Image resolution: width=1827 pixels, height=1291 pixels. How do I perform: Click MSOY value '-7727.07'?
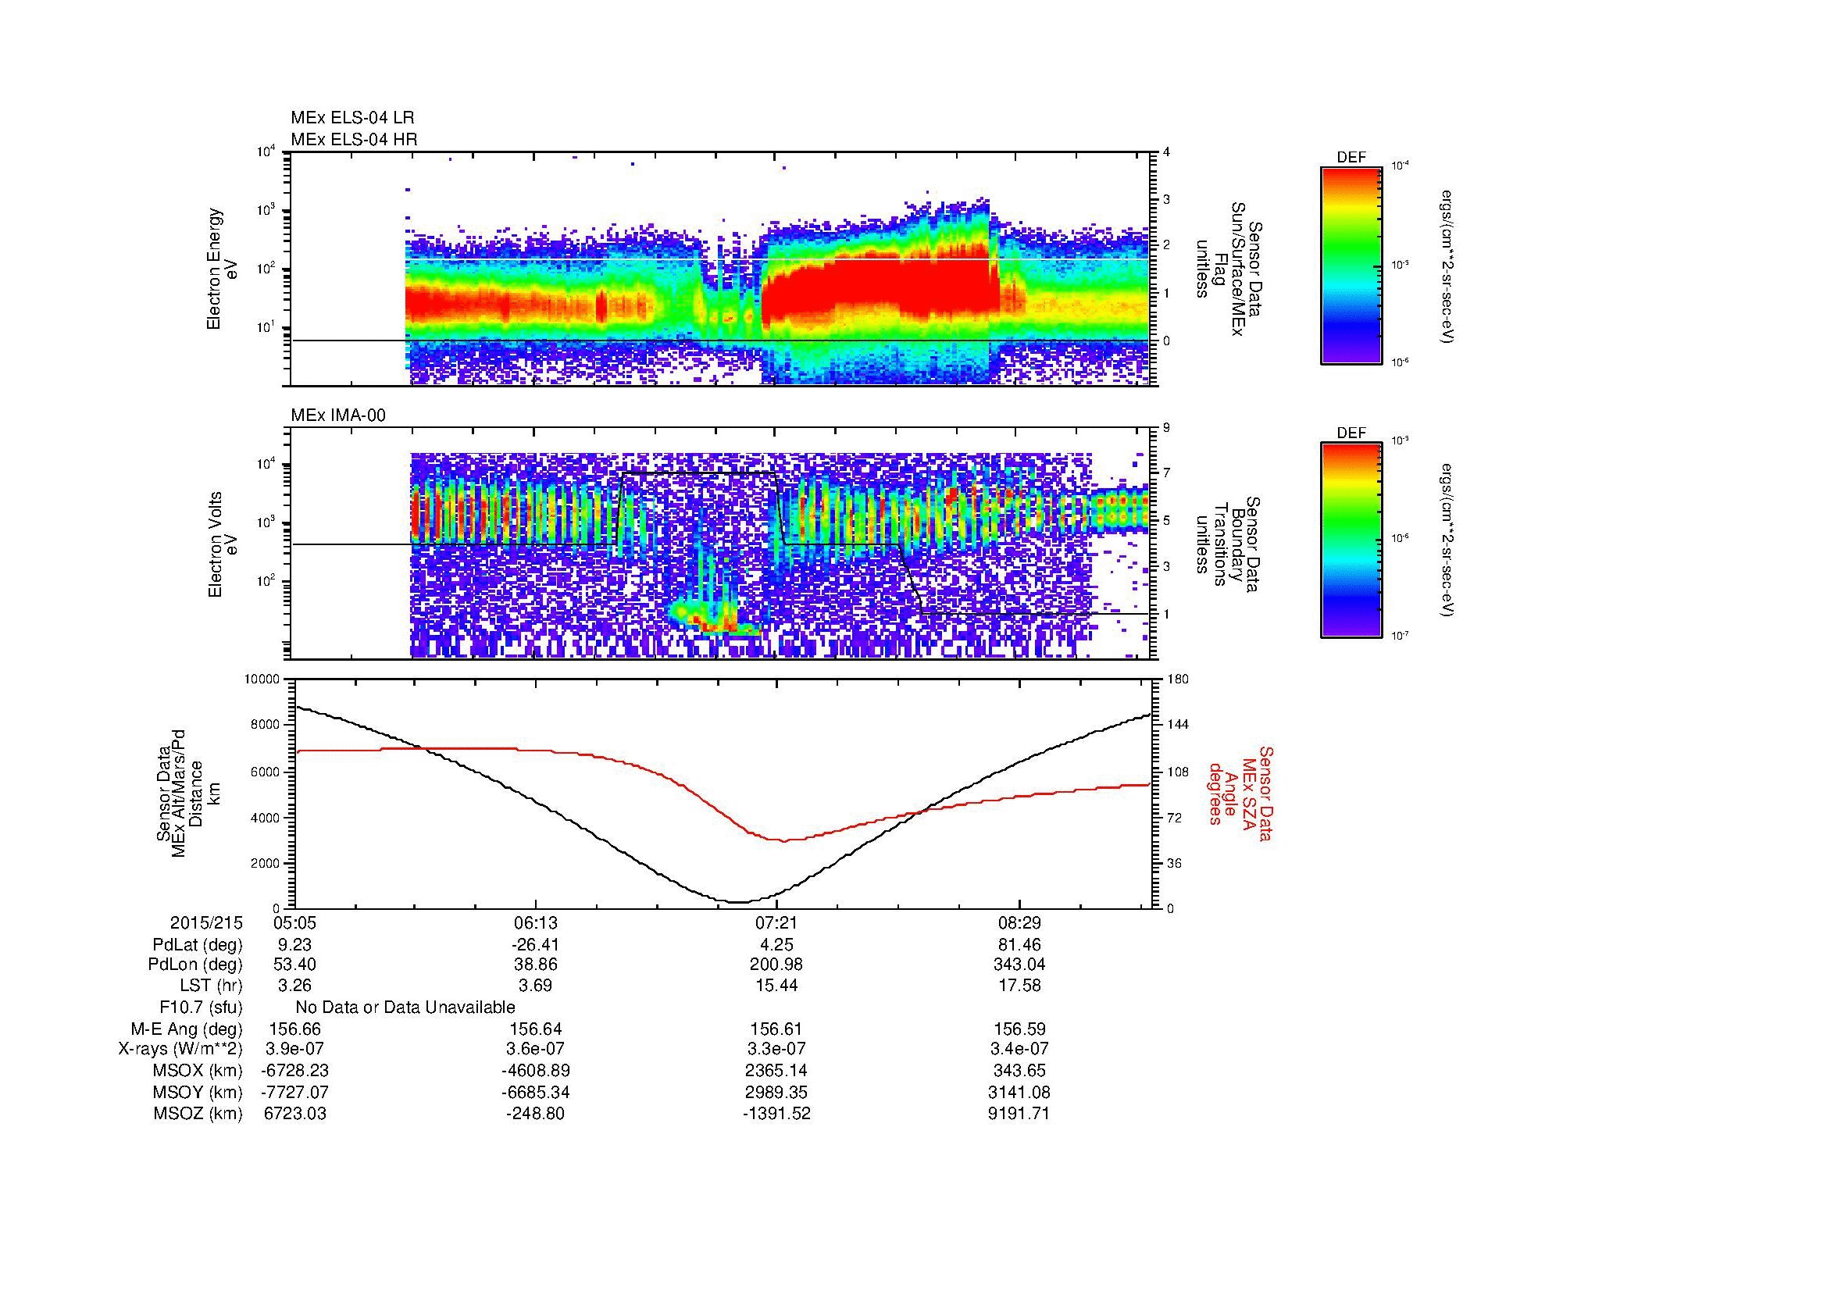point(294,1092)
